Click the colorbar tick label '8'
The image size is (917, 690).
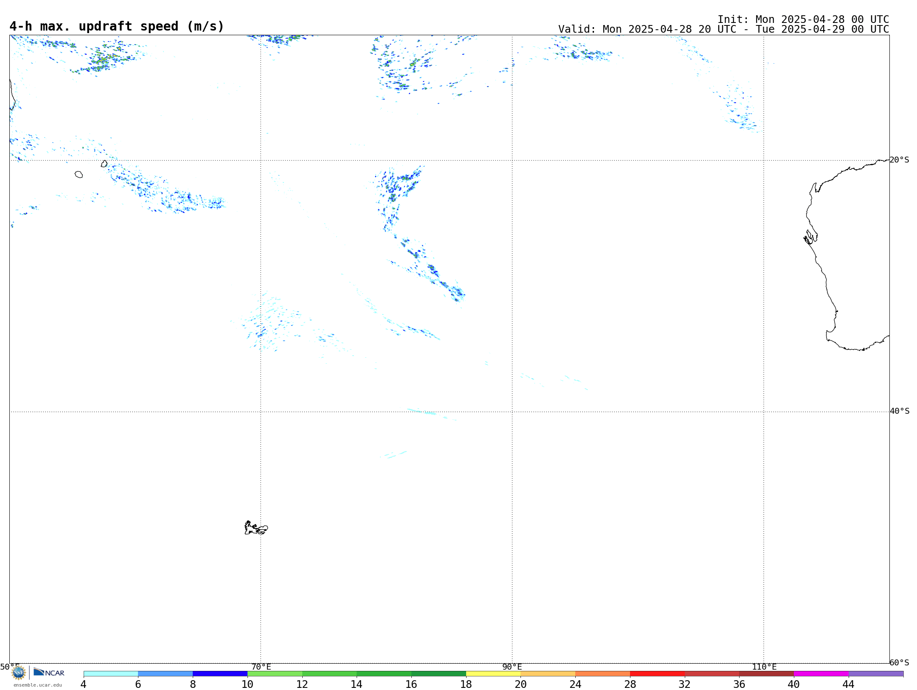(x=193, y=684)
